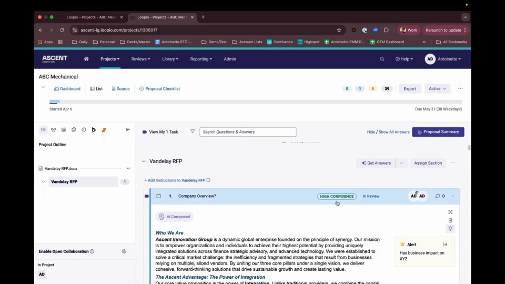Open the team members sidebar icon

coord(54,130)
